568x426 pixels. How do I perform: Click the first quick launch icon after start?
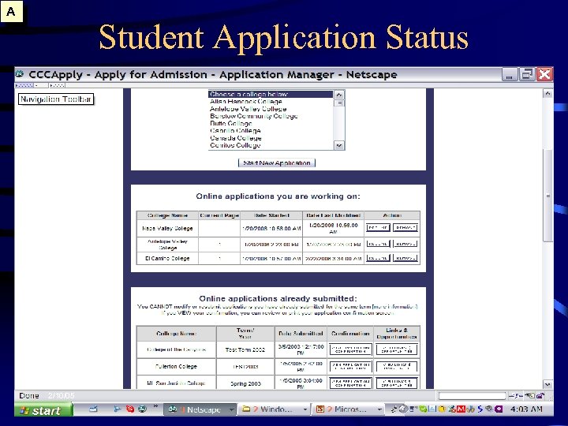click(94, 409)
